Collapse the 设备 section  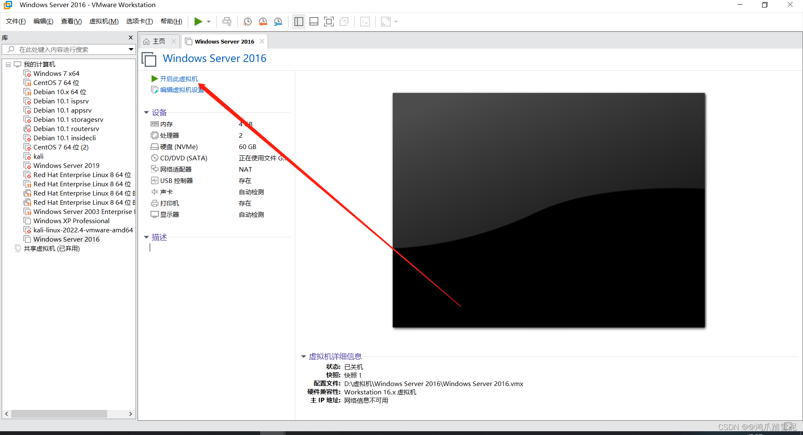[x=146, y=113]
